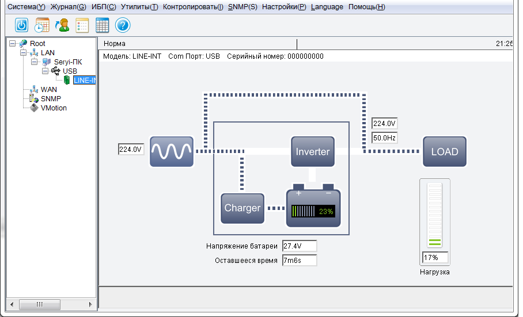Image resolution: width=523 pixels, height=317 pixels.
Task: Click the battery voltage 27.4V field
Action: click(x=300, y=246)
